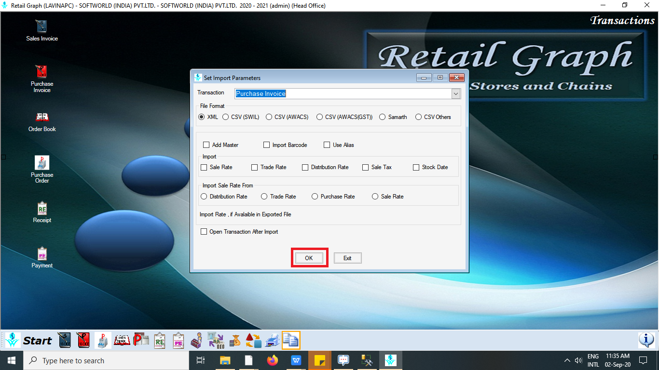659x370 pixels.
Task: Open the Purchase Order desktop shortcut
Action: pos(42,169)
